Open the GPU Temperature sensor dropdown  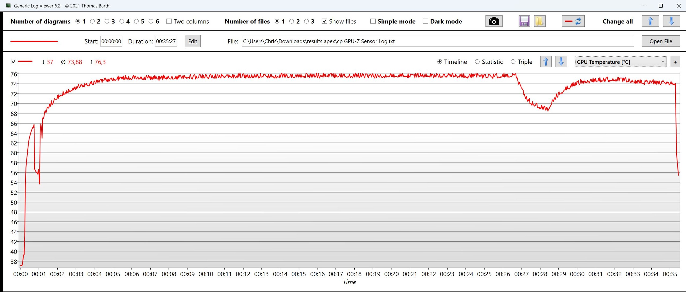(620, 62)
